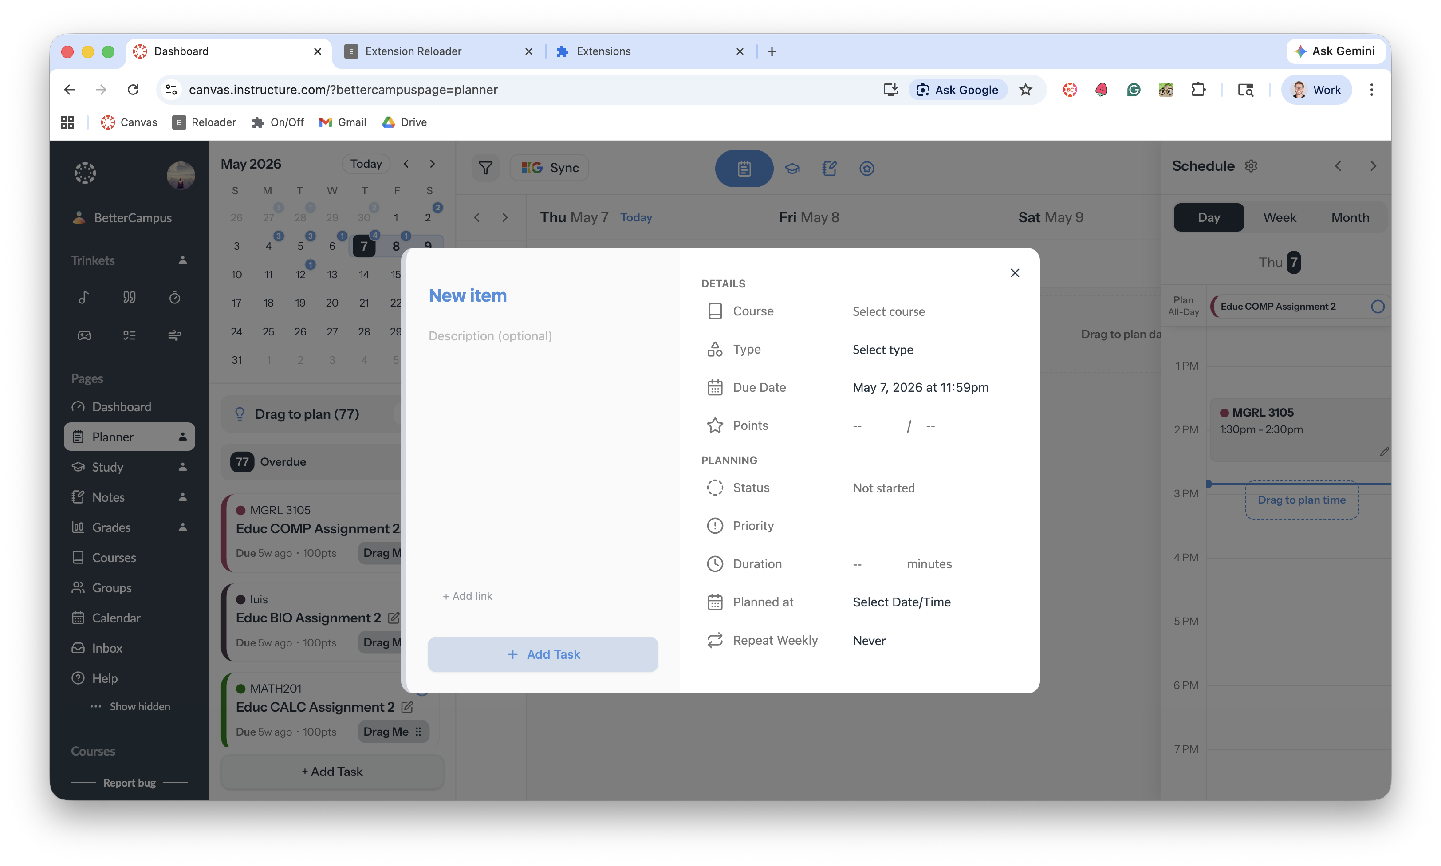Click the Add Task button in dialog
The height and width of the screenshot is (866, 1441).
tap(543, 654)
